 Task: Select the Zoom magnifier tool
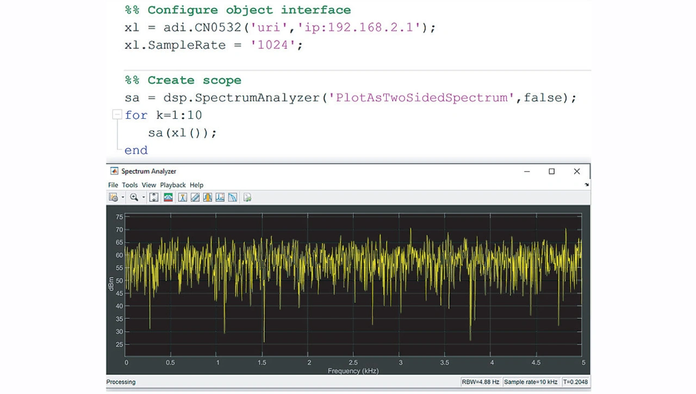pos(134,198)
